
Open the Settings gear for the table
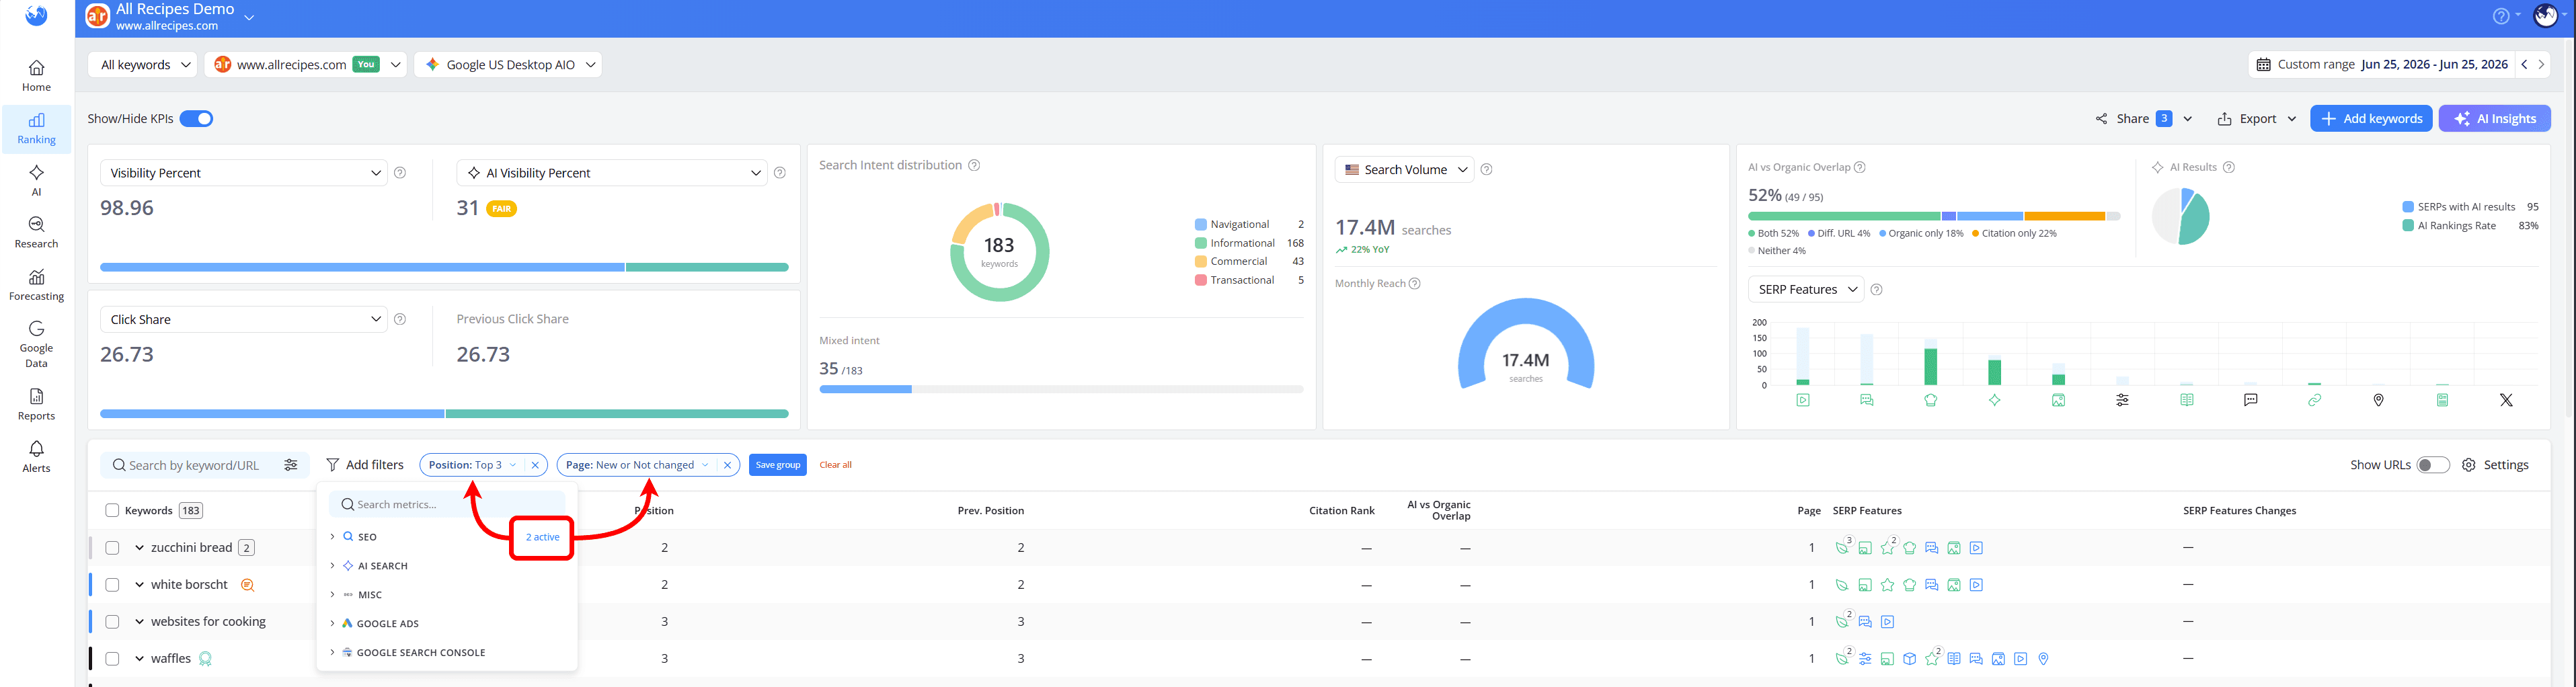[2469, 465]
